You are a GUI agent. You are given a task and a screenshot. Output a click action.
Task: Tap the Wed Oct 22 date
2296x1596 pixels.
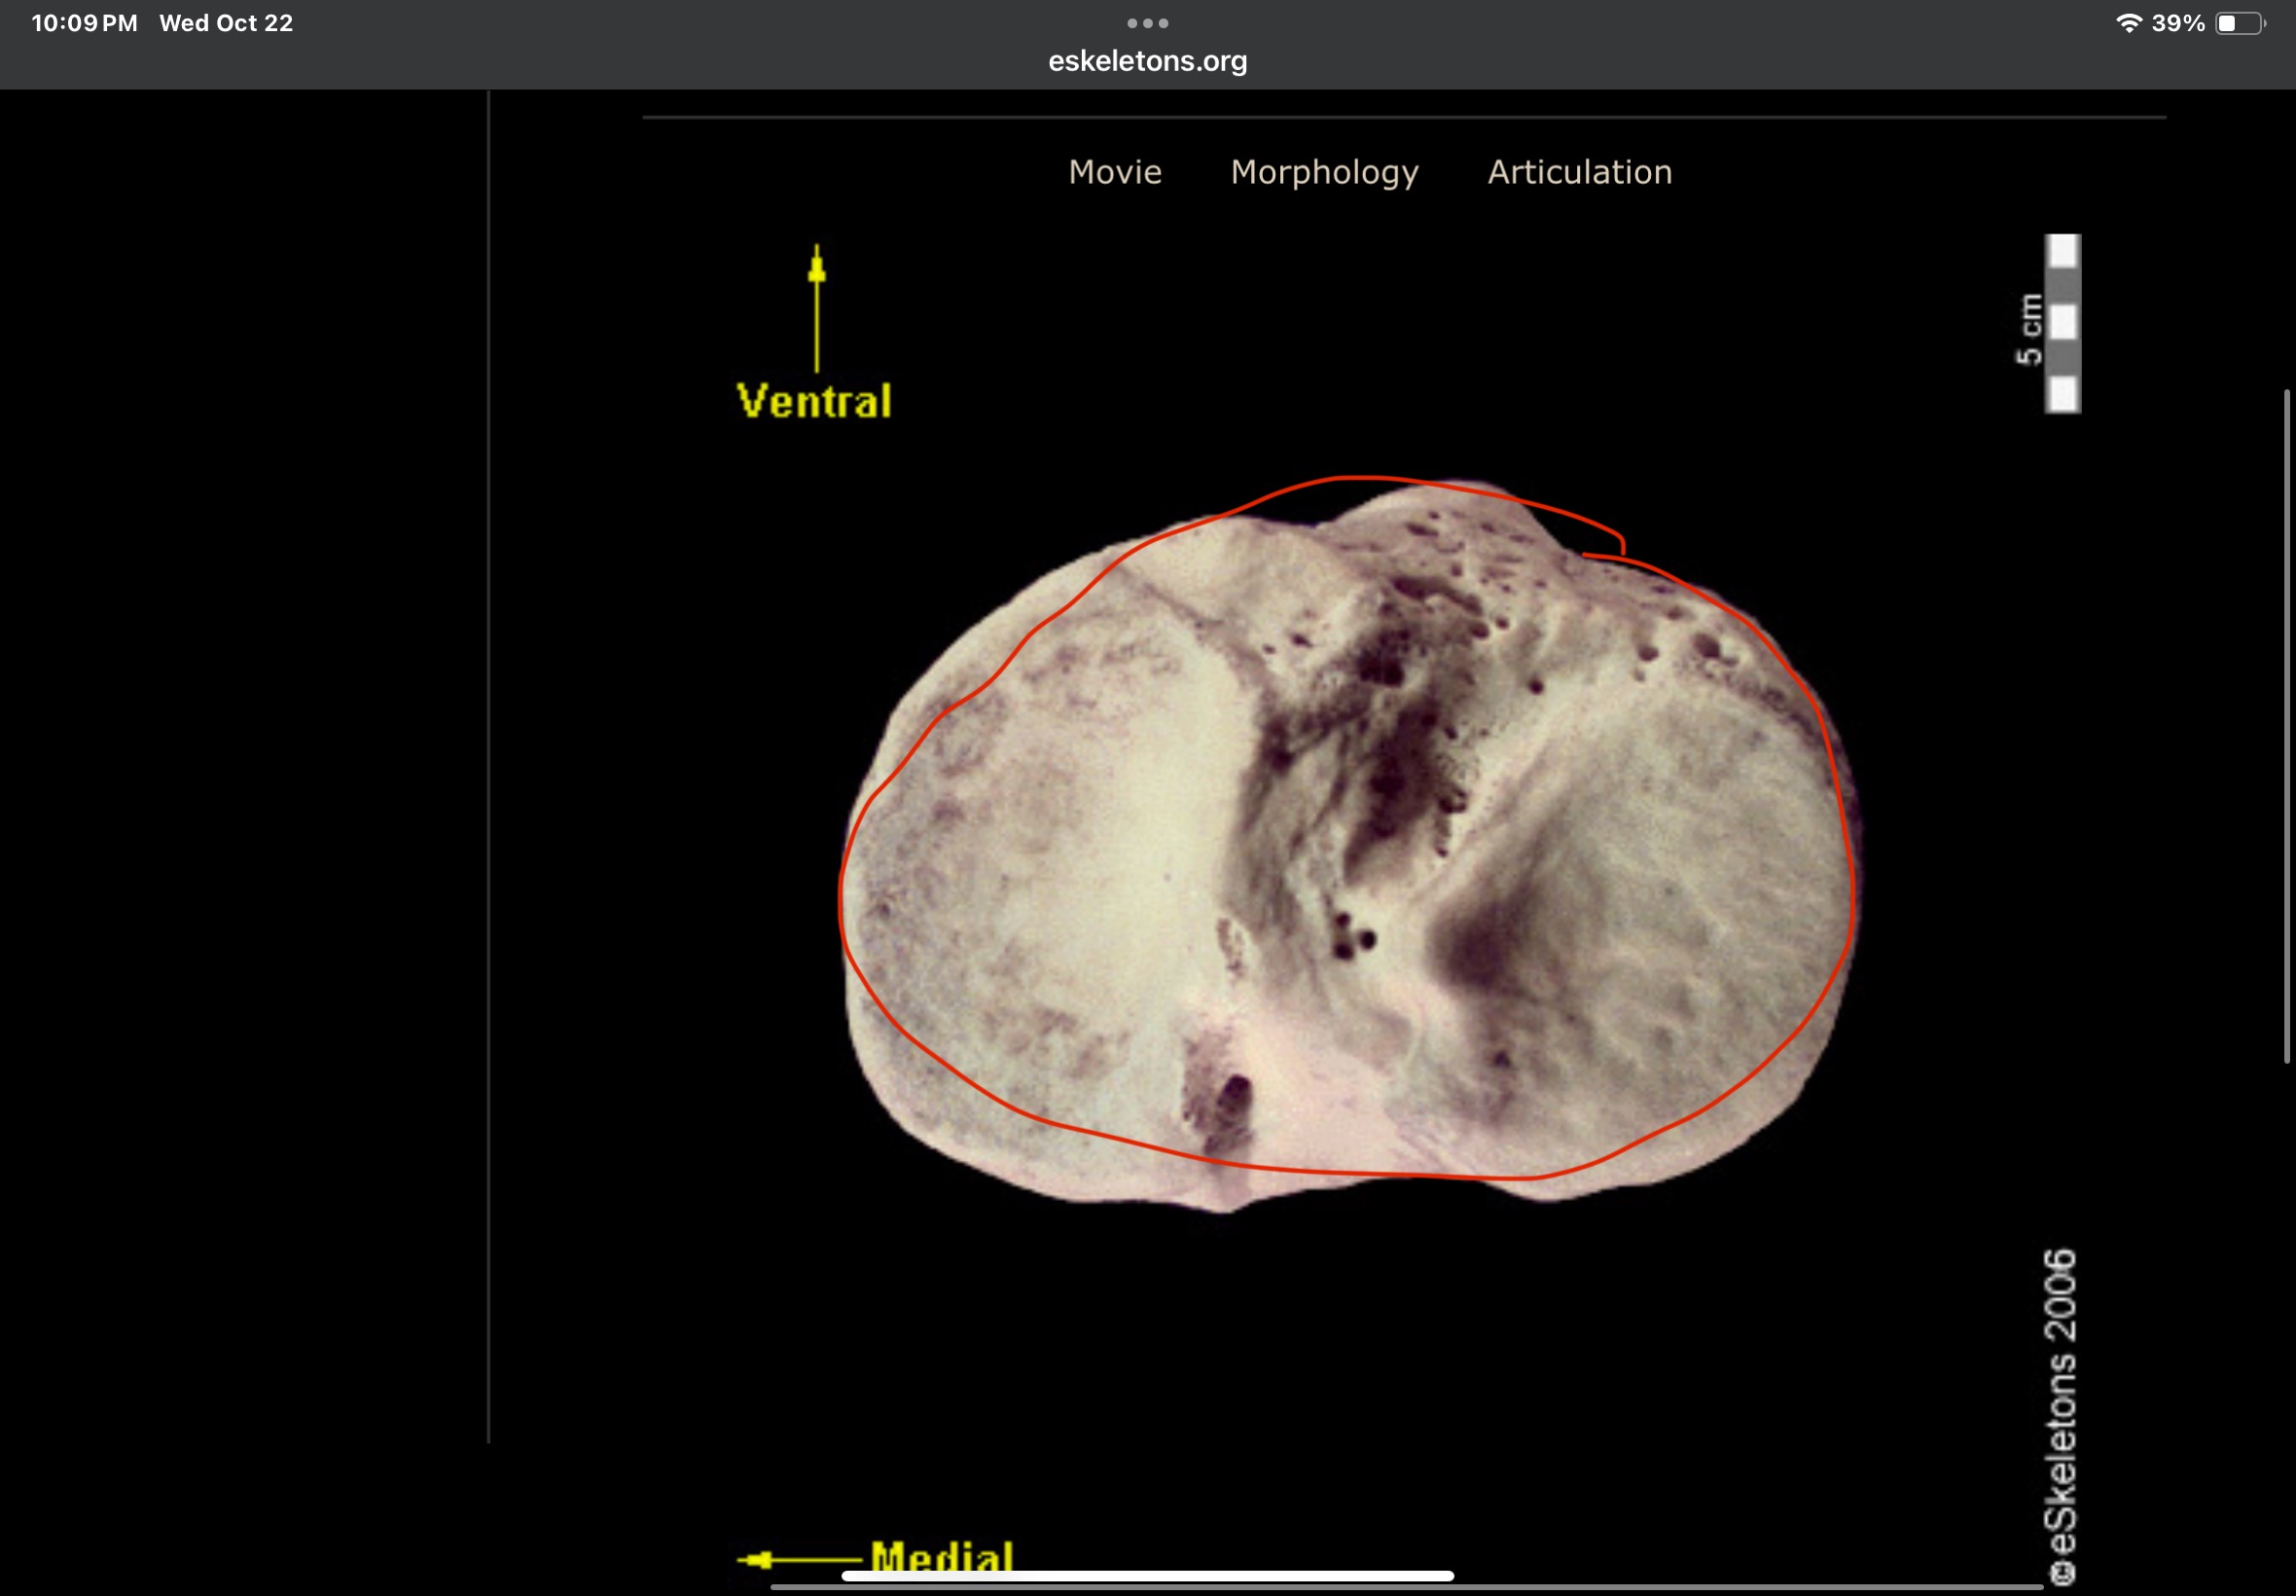(x=226, y=23)
